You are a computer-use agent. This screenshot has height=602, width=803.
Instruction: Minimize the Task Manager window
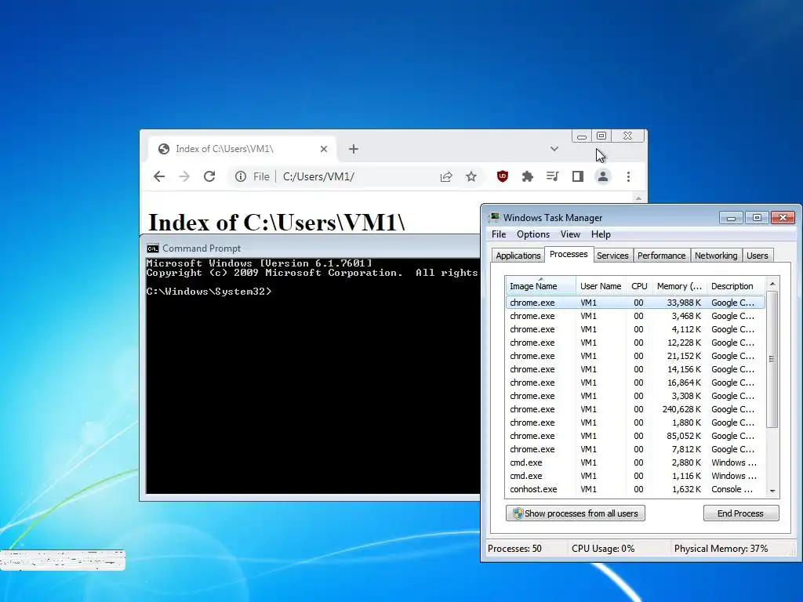732,218
